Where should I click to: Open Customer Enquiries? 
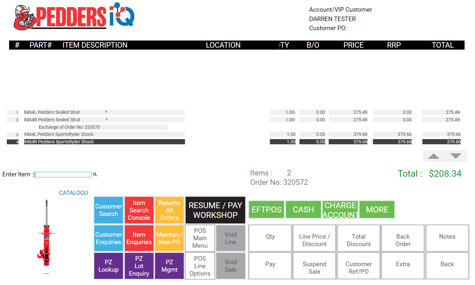(109, 238)
